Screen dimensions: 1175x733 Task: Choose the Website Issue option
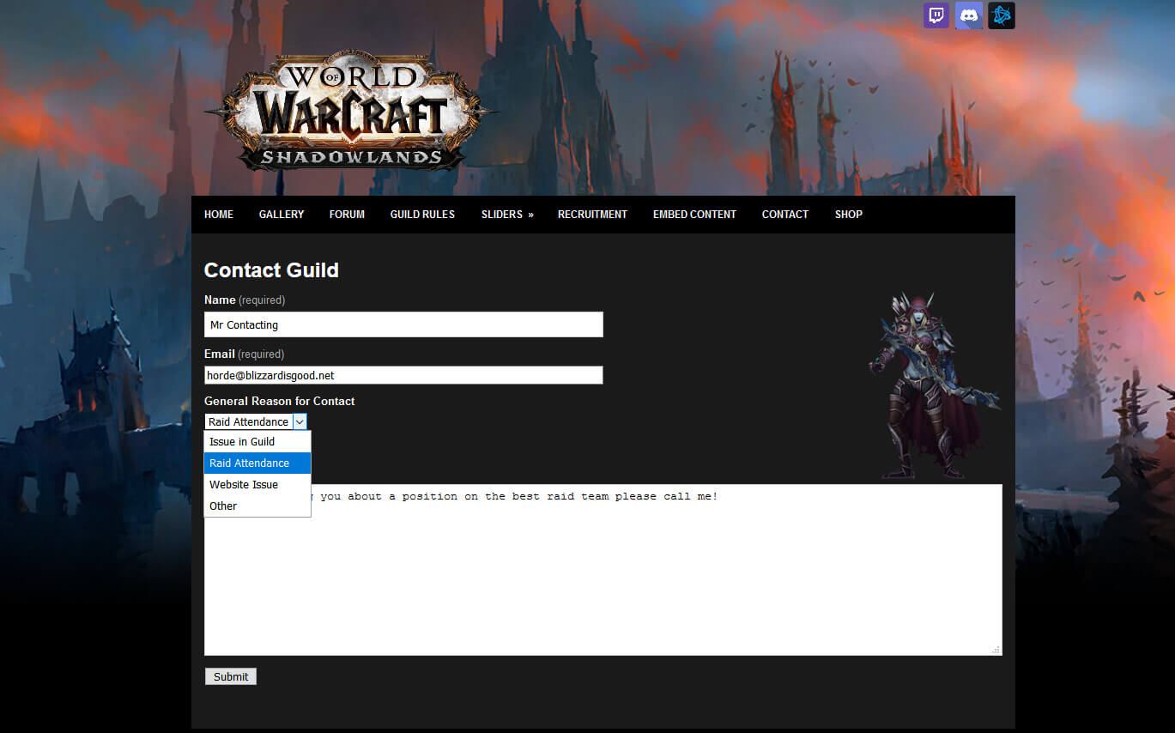257,484
